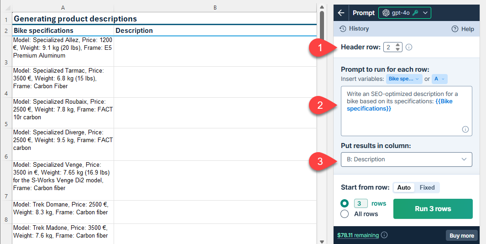Switch start row mode to Fixed

click(x=427, y=187)
